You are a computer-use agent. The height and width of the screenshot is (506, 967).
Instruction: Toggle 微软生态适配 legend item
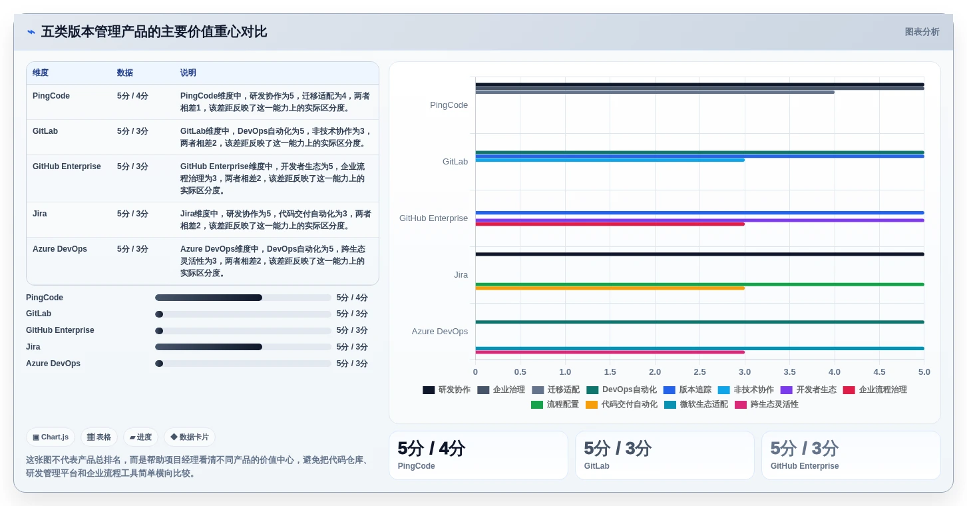point(696,405)
